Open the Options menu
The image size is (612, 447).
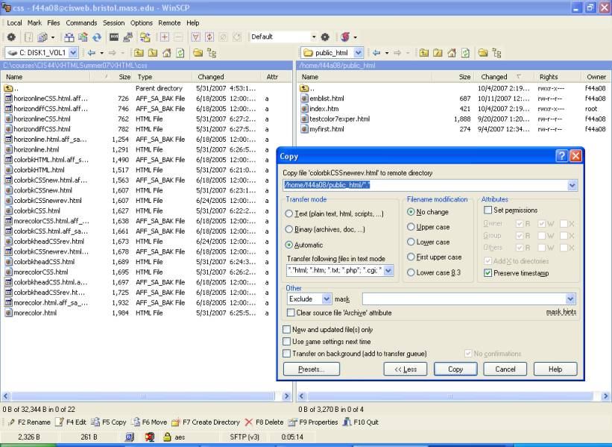142,23
